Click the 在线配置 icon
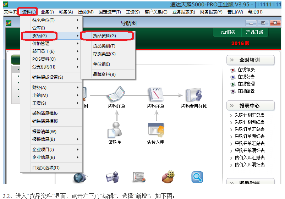 click(233, 91)
